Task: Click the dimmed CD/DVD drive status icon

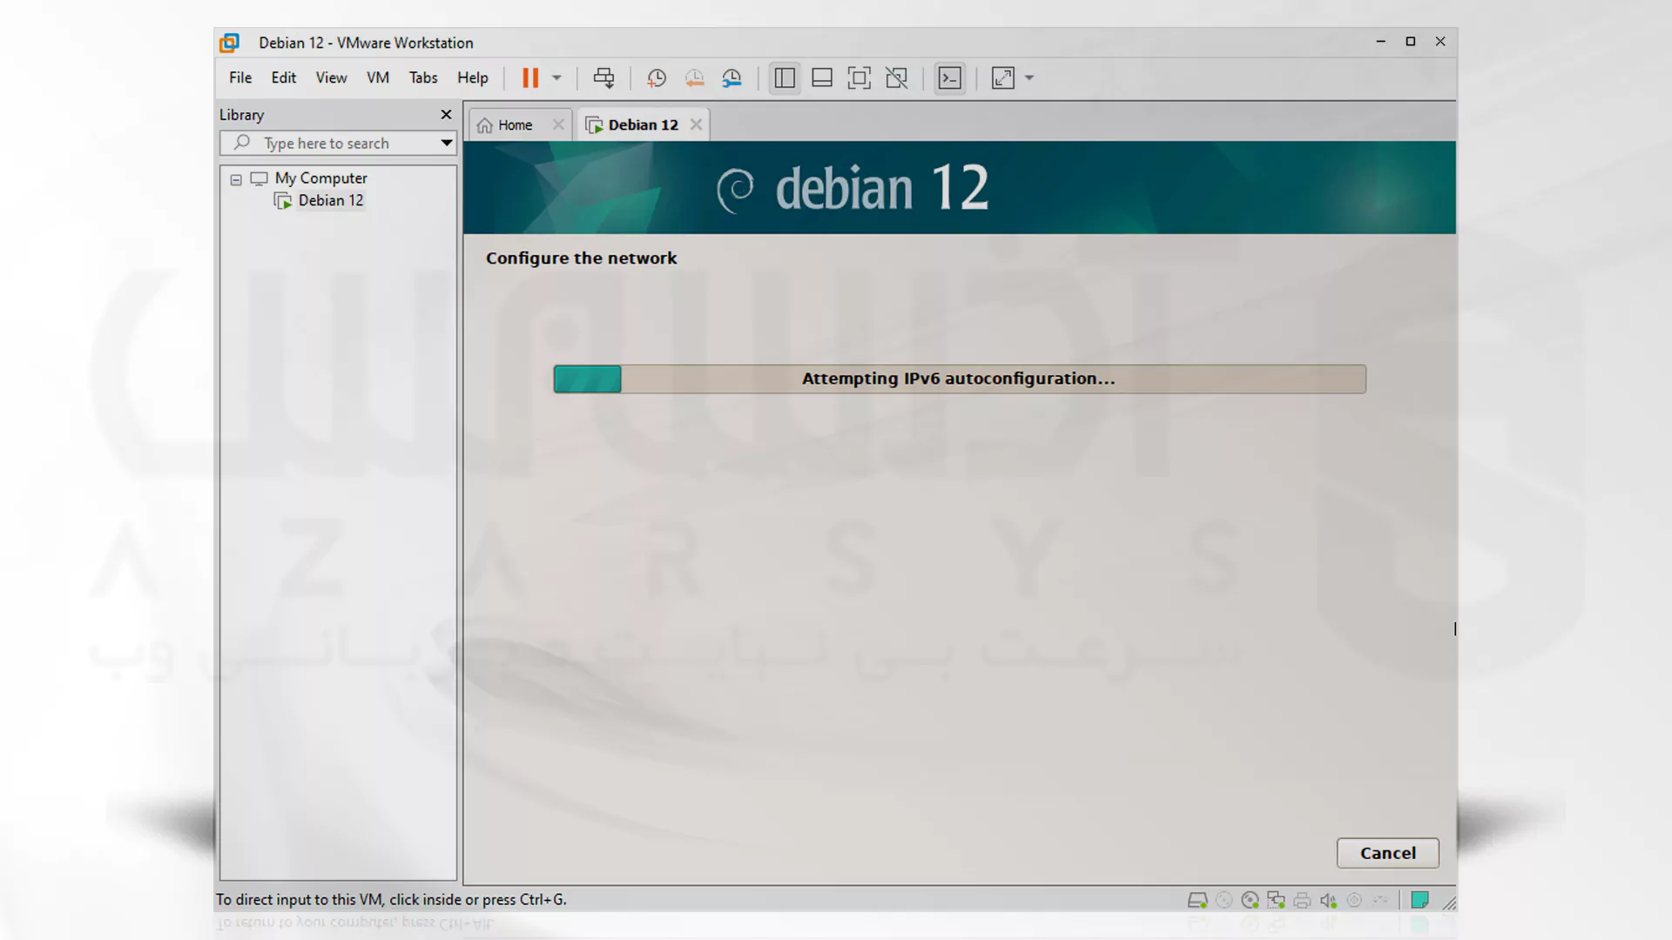Action: 1224,900
